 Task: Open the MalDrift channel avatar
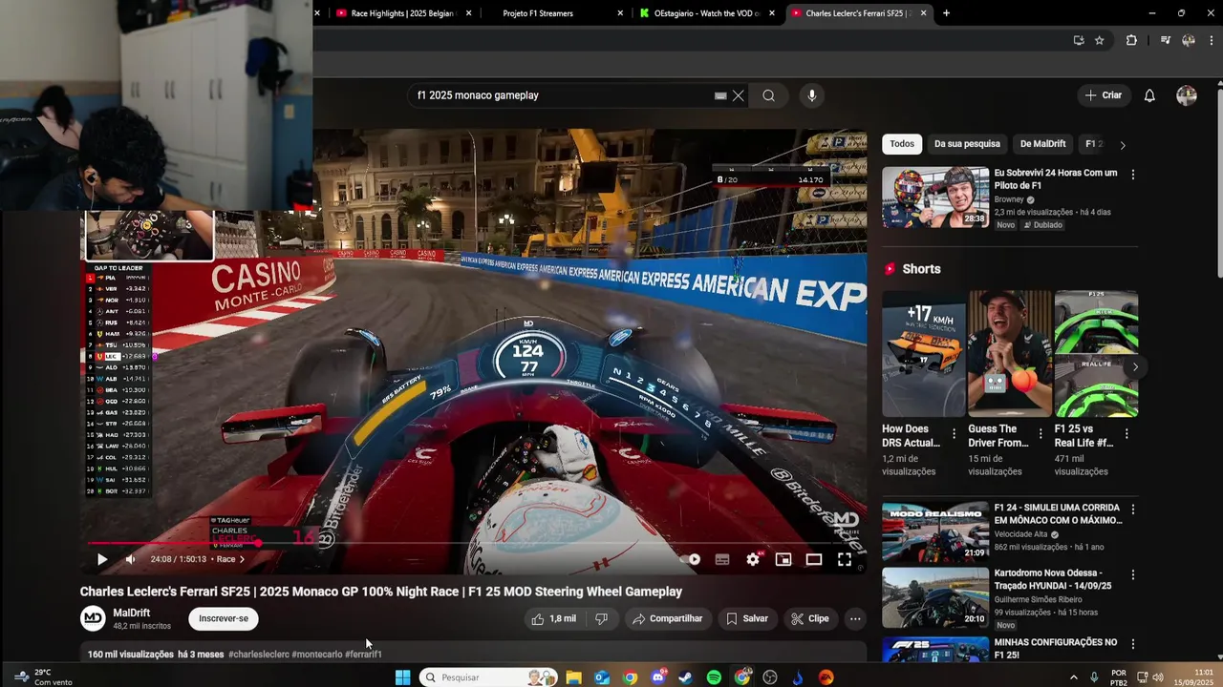pos(93,618)
